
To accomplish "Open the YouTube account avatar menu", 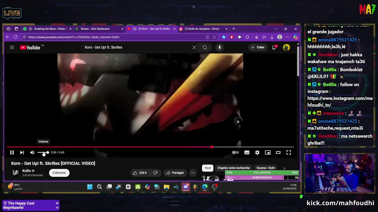I will [x=286, y=47].
